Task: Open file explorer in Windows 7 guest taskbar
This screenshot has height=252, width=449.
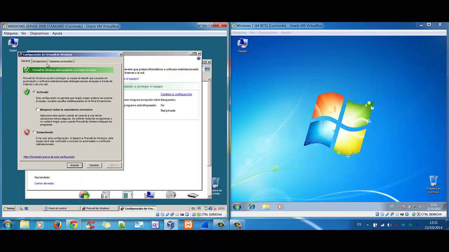Action: tap(266, 206)
